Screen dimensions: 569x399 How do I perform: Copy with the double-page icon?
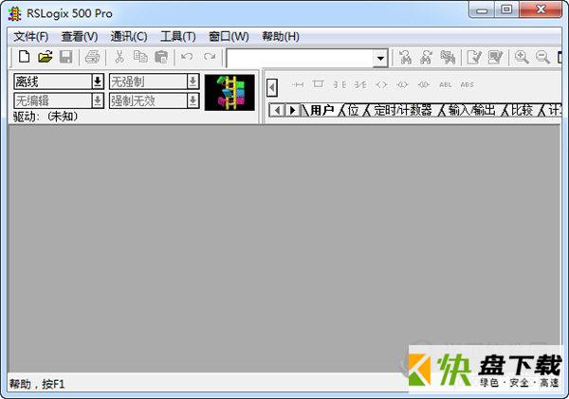[x=140, y=57]
